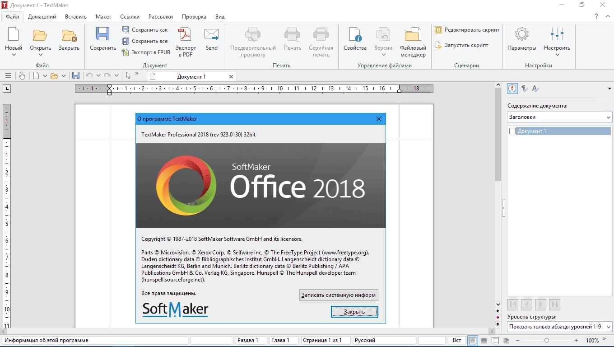Select standard page view icon in status bar

tap(472, 340)
